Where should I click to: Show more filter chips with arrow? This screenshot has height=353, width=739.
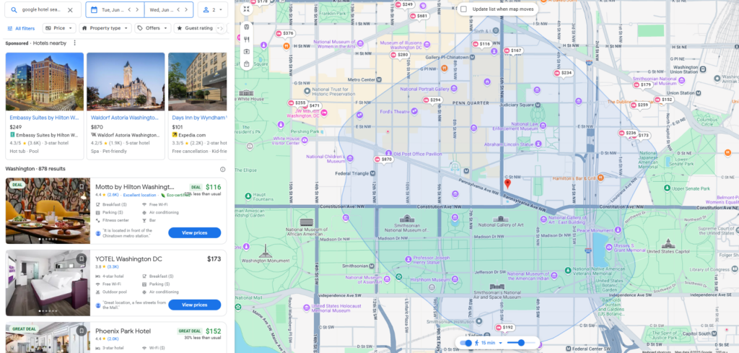(x=221, y=29)
